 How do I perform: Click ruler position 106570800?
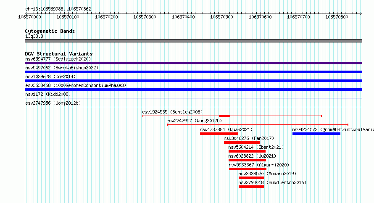[337, 17]
